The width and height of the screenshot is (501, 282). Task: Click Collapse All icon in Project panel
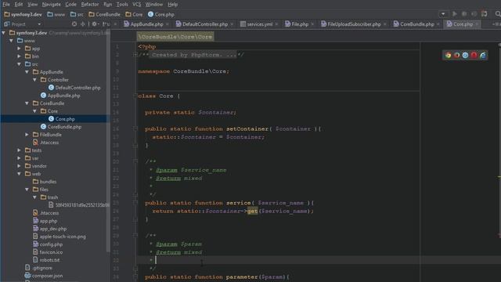tap(83, 24)
